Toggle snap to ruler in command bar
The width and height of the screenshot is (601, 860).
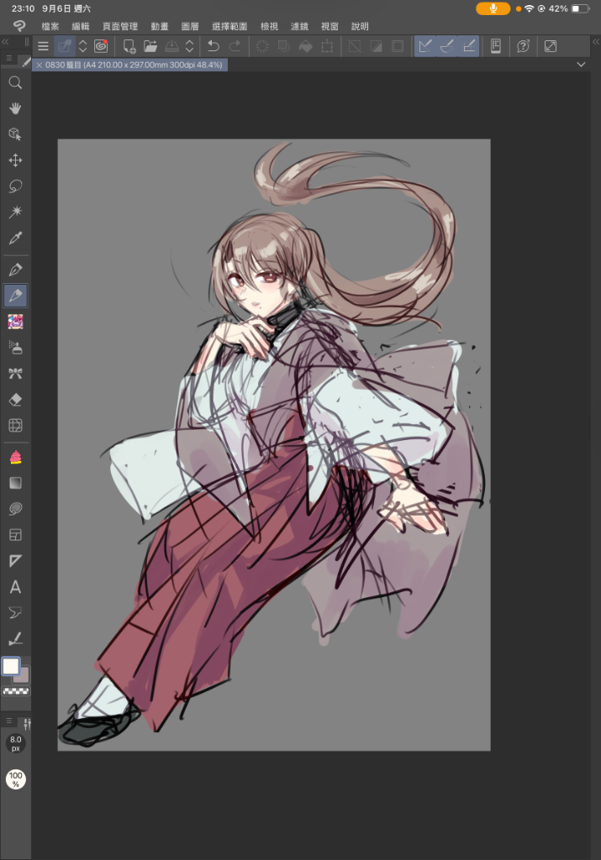point(425,46)
